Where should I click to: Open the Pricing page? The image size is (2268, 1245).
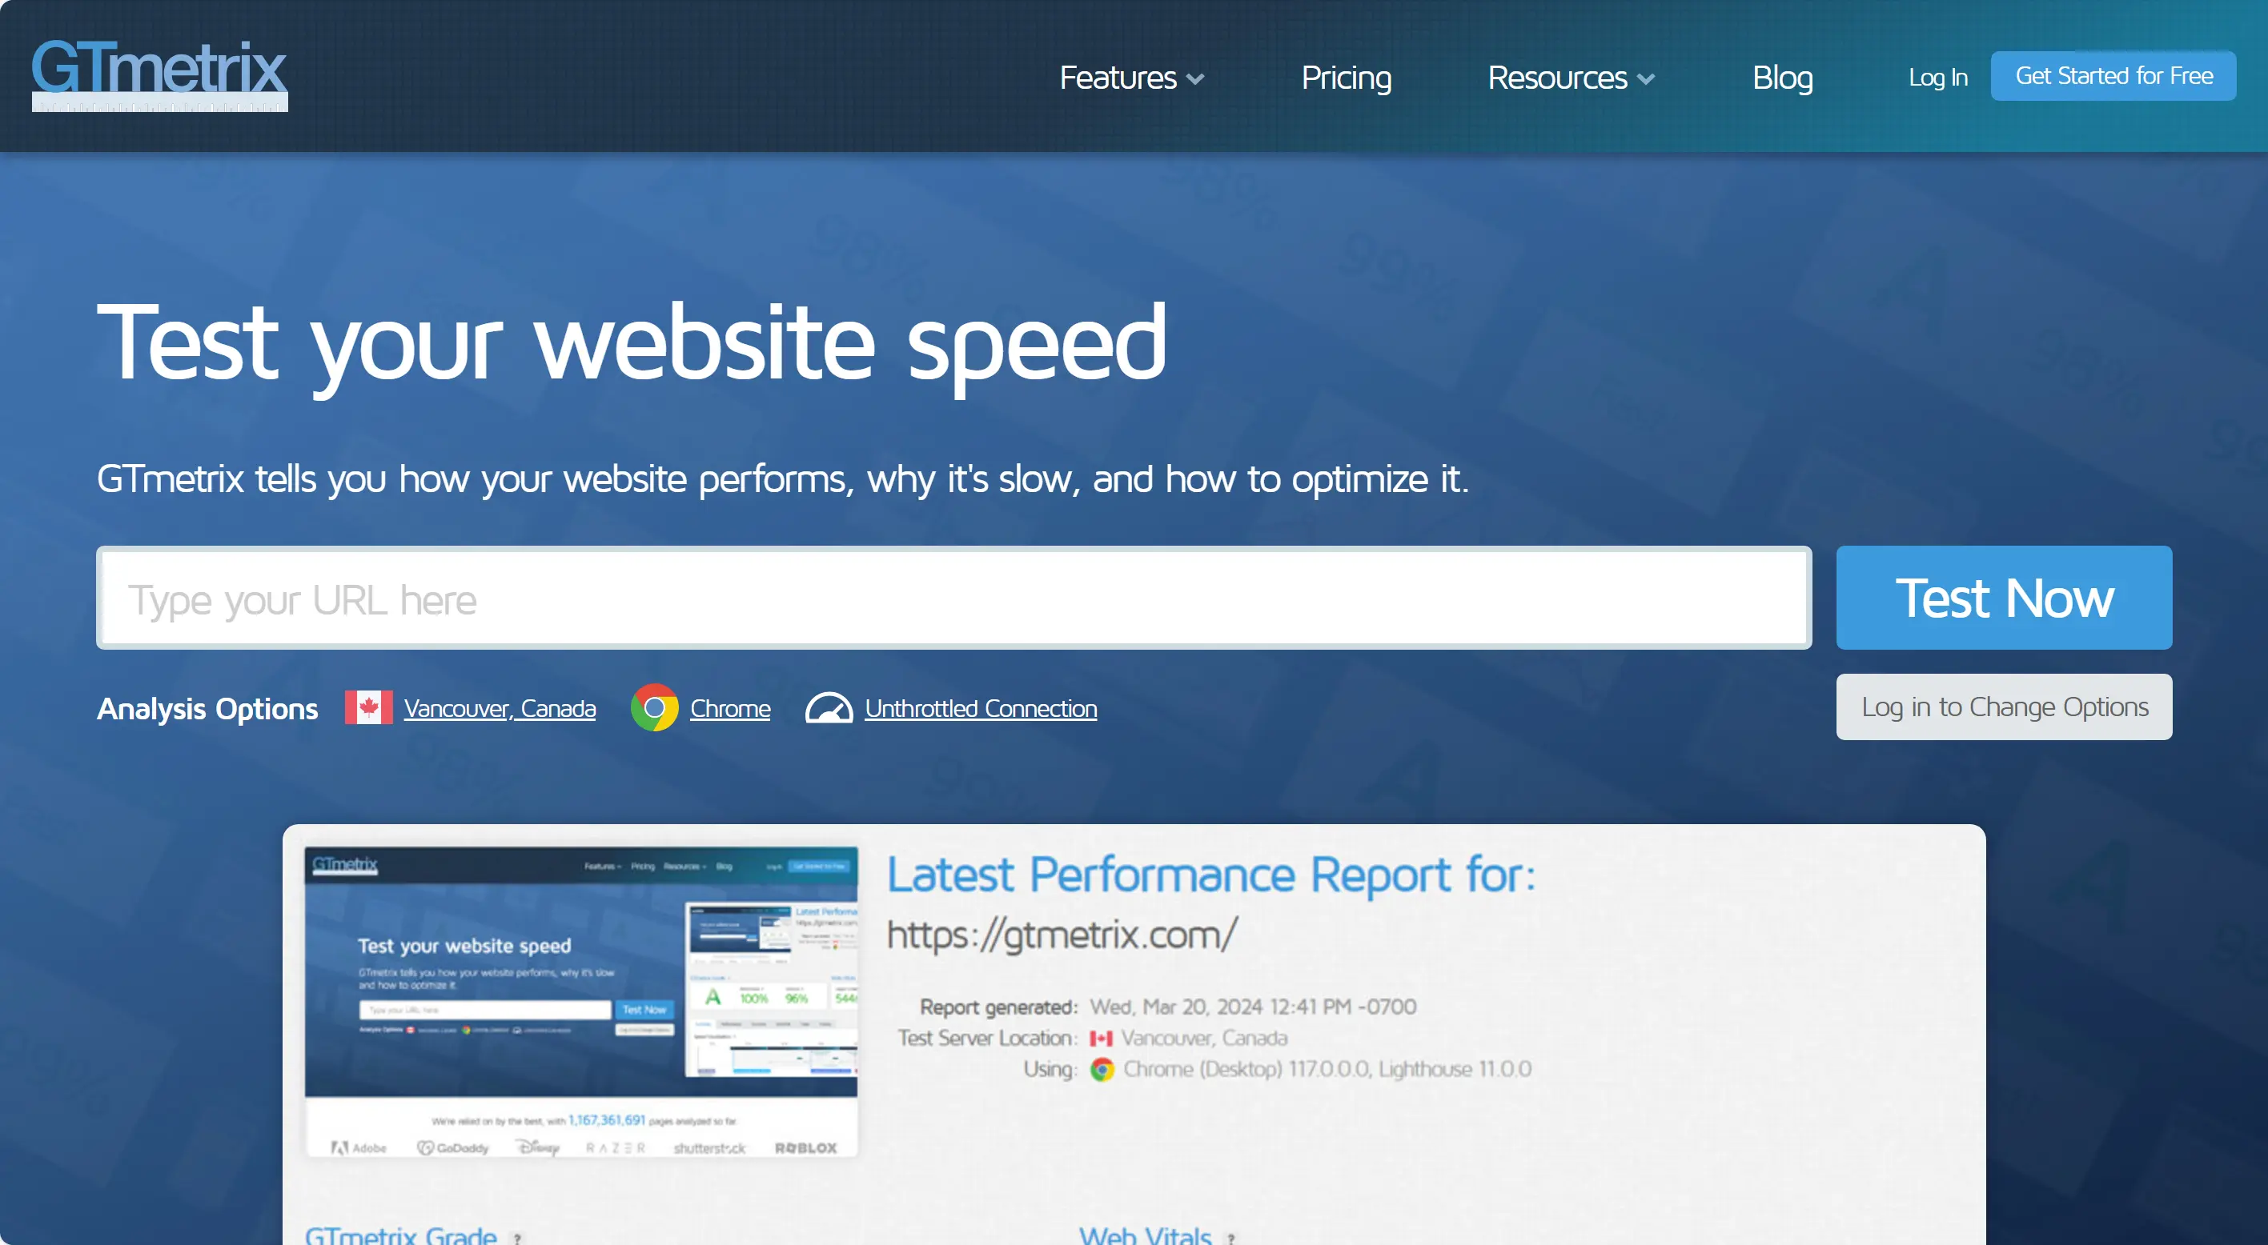click(x=1347, y=78)
